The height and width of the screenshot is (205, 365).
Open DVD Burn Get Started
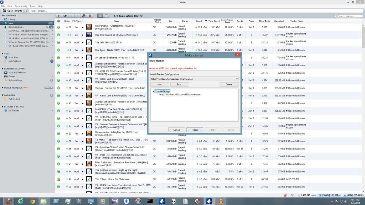tap(14, 99)
